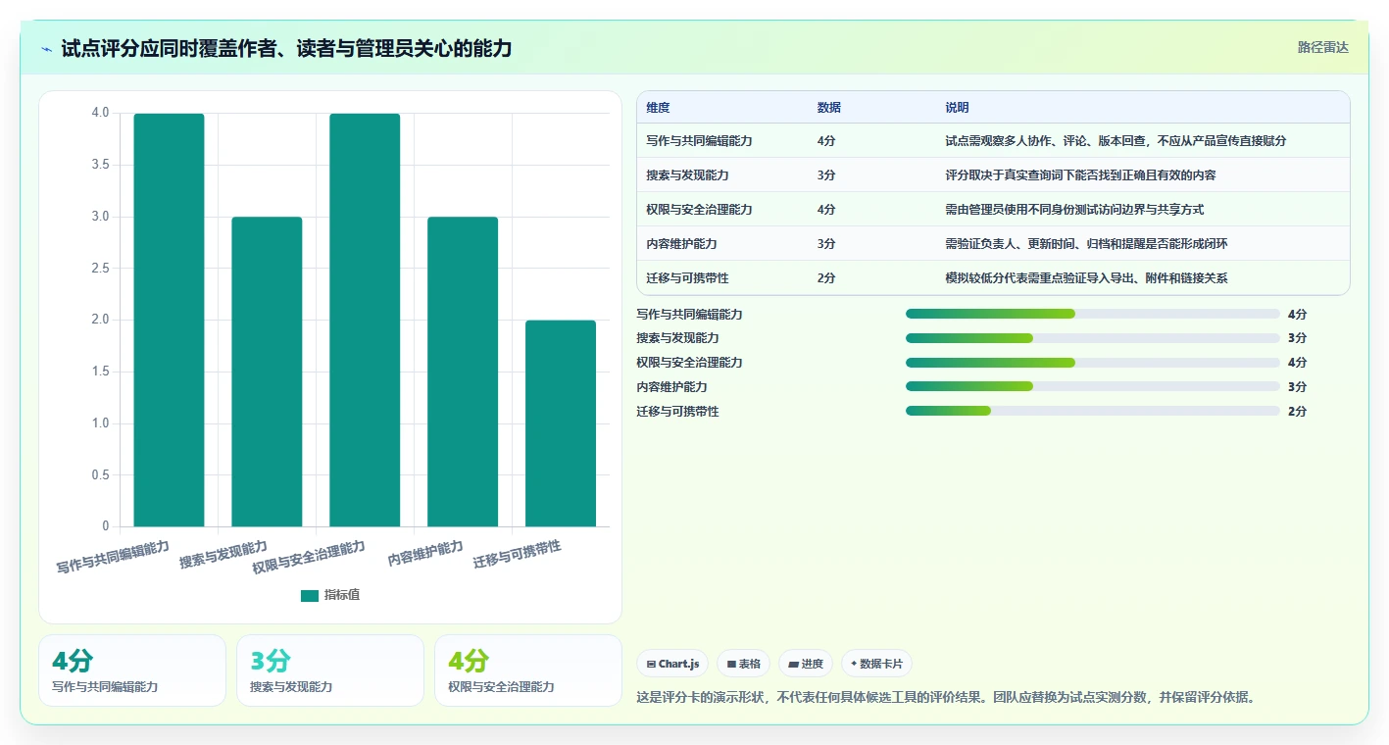Click the 内容维护能力 bar in the chart

click(x=463, y=372)
